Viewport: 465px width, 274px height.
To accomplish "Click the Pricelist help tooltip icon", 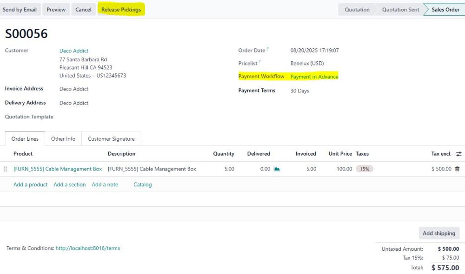I will tap(260, 62).
